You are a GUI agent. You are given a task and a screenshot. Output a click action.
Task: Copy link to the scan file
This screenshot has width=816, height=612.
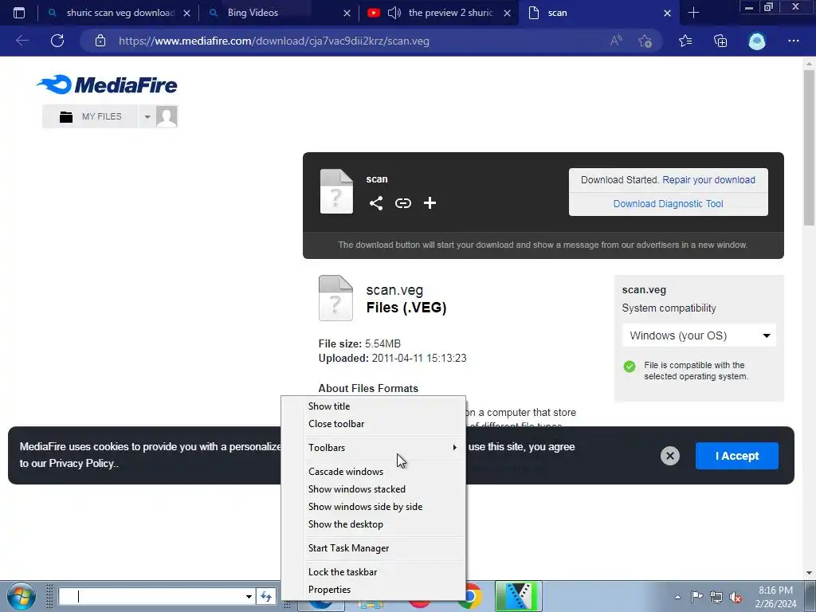pyautogui.click(x=402, y=203)
